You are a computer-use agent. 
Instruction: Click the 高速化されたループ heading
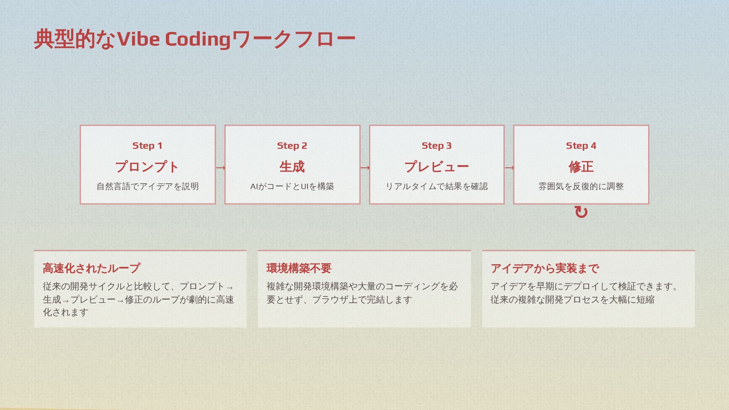(91, 268)
